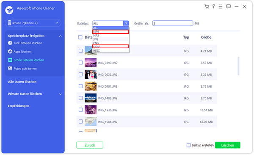Click the key register icon
Viewport: 254px width, 155px height.
(x=214, y=6)
